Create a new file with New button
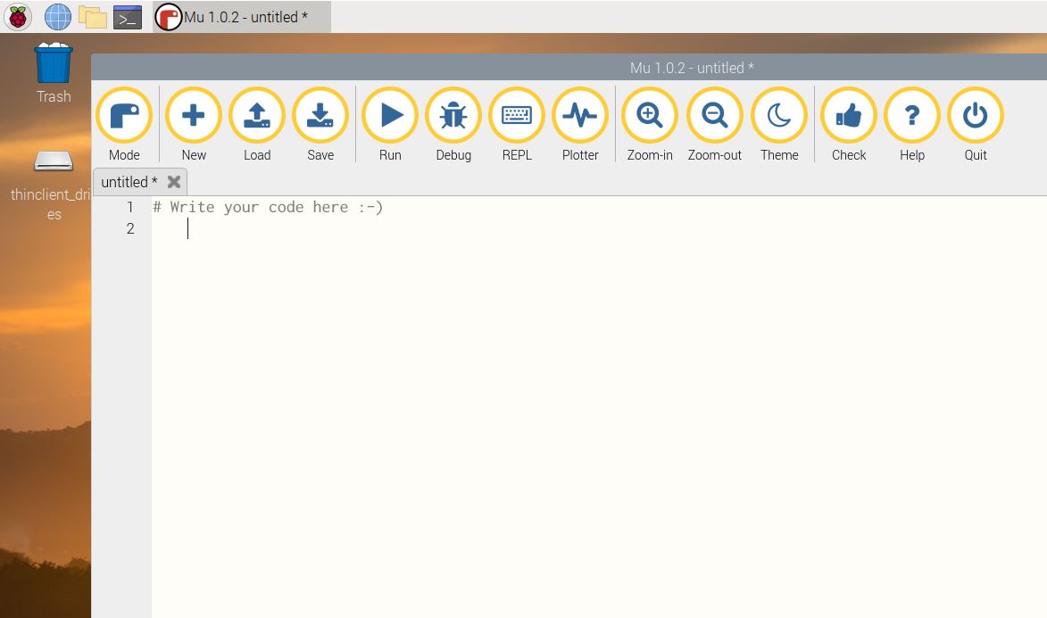This screenshot has width=1047, height=618. pos(194,116)
